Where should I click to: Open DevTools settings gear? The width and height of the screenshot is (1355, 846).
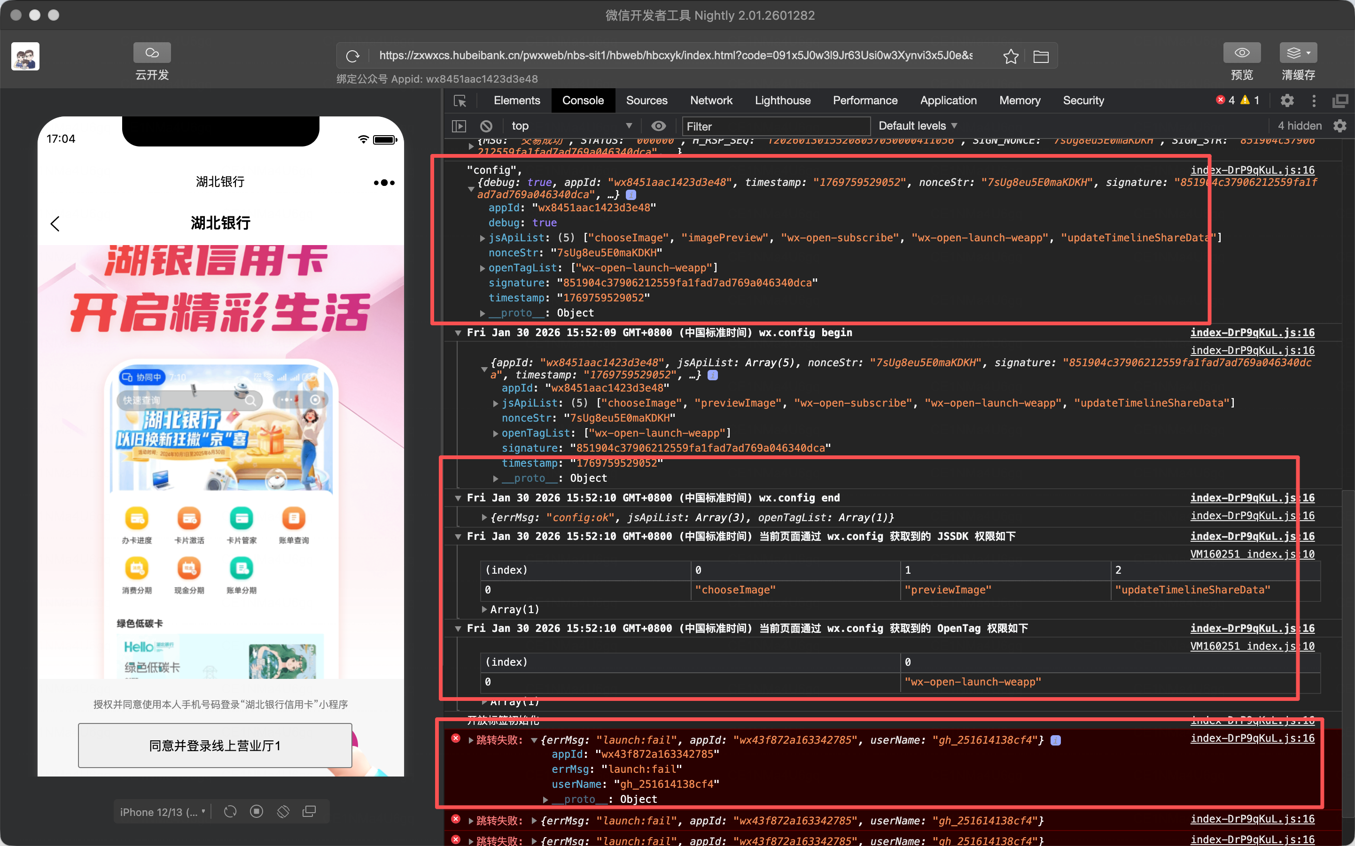(1287, 101)
